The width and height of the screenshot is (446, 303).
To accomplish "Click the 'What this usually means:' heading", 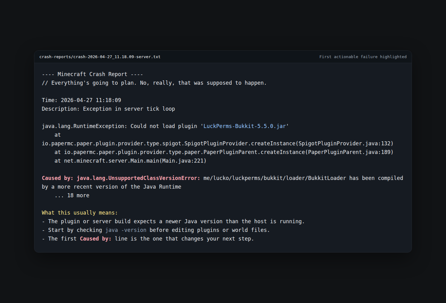I will (80, 213).
